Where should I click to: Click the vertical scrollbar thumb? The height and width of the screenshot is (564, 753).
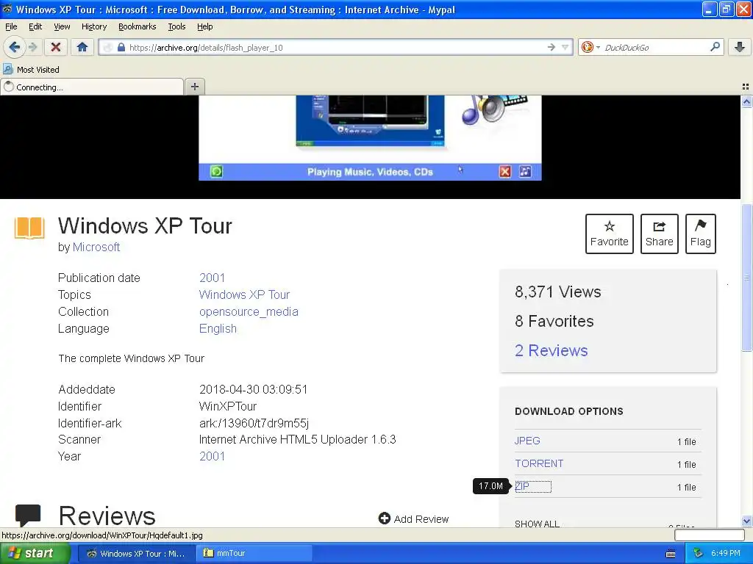(746, 278)
